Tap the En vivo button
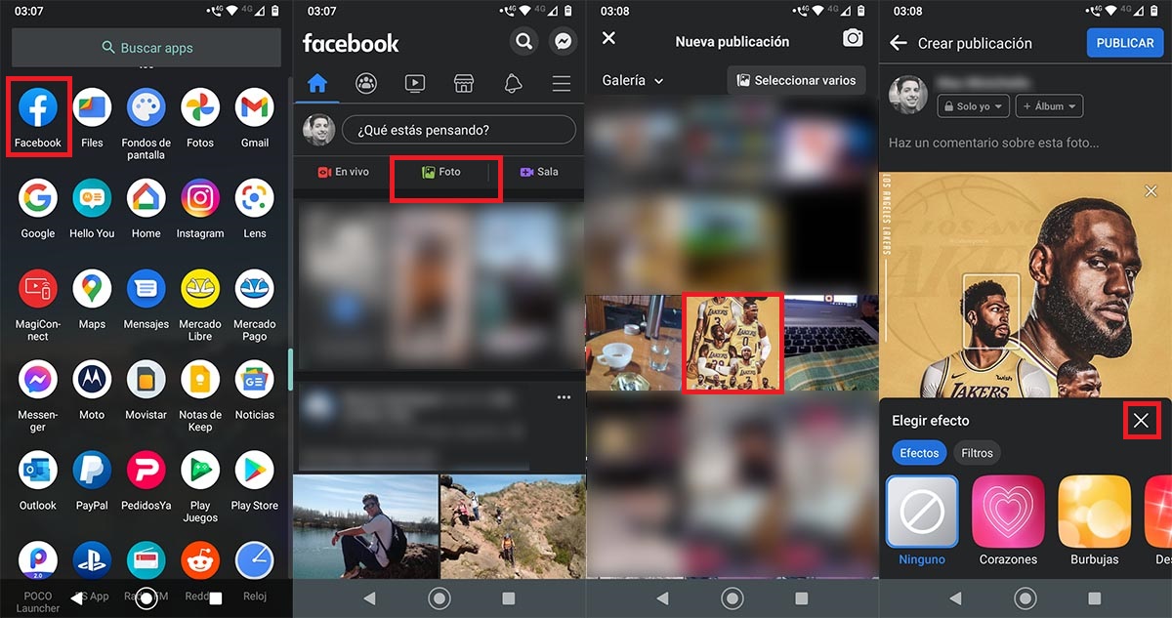 tap(344, 172)
